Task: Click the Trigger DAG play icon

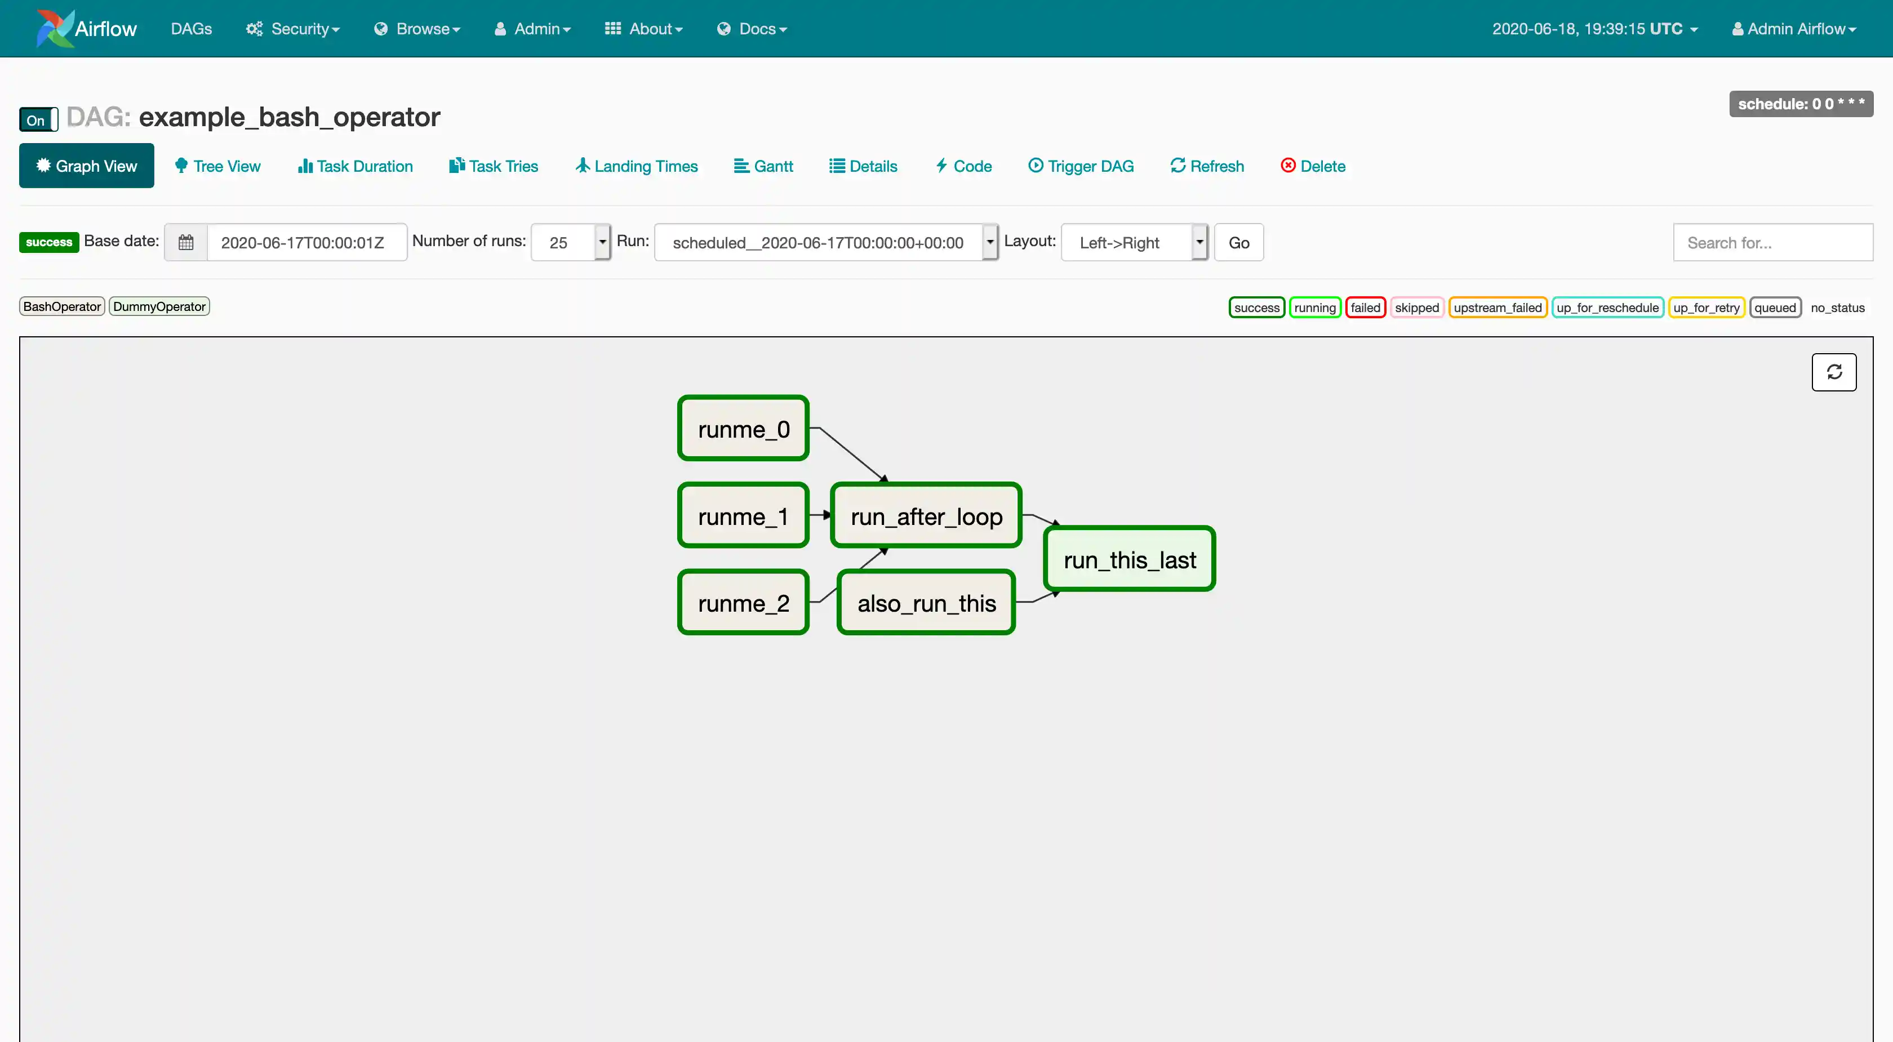Action: [1036, 166]
